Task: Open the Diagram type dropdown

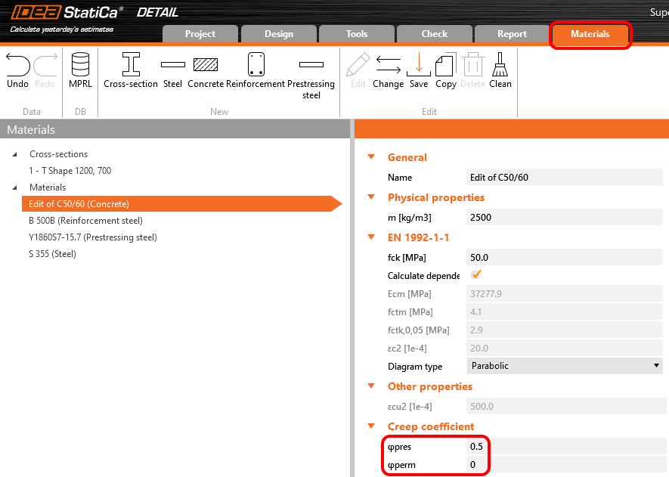Action: (x=565, y=366)
